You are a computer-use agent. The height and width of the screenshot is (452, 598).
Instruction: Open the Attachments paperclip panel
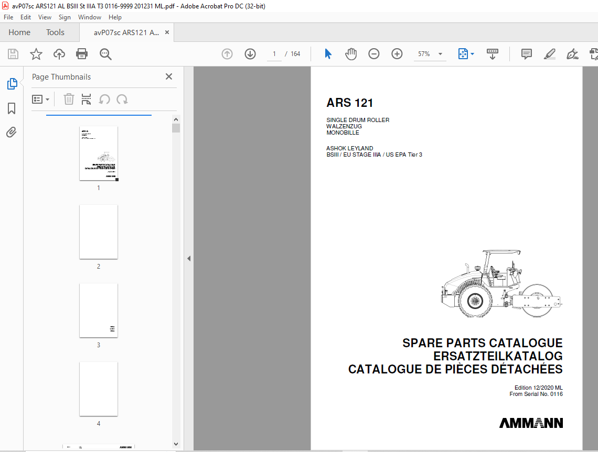12,132
